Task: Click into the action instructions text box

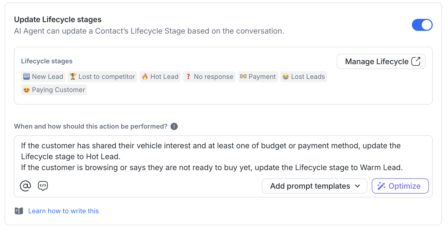Action: click(223, 156)
